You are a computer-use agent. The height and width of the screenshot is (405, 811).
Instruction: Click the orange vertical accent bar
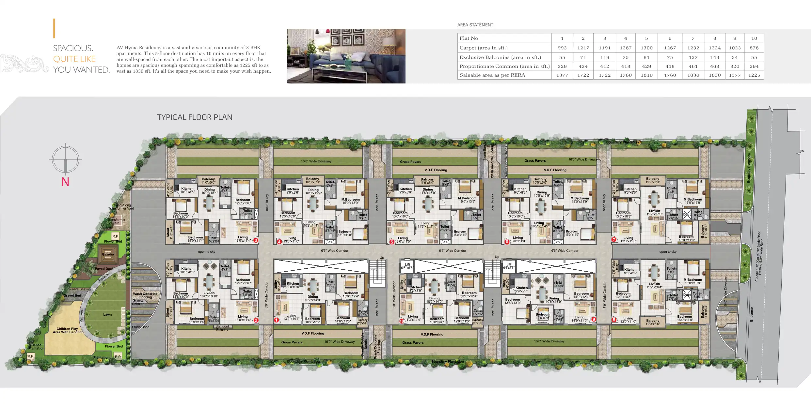54,28
